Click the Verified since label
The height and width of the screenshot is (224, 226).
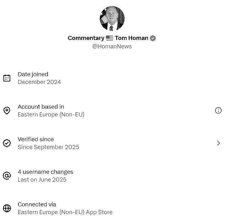point(36,139)
